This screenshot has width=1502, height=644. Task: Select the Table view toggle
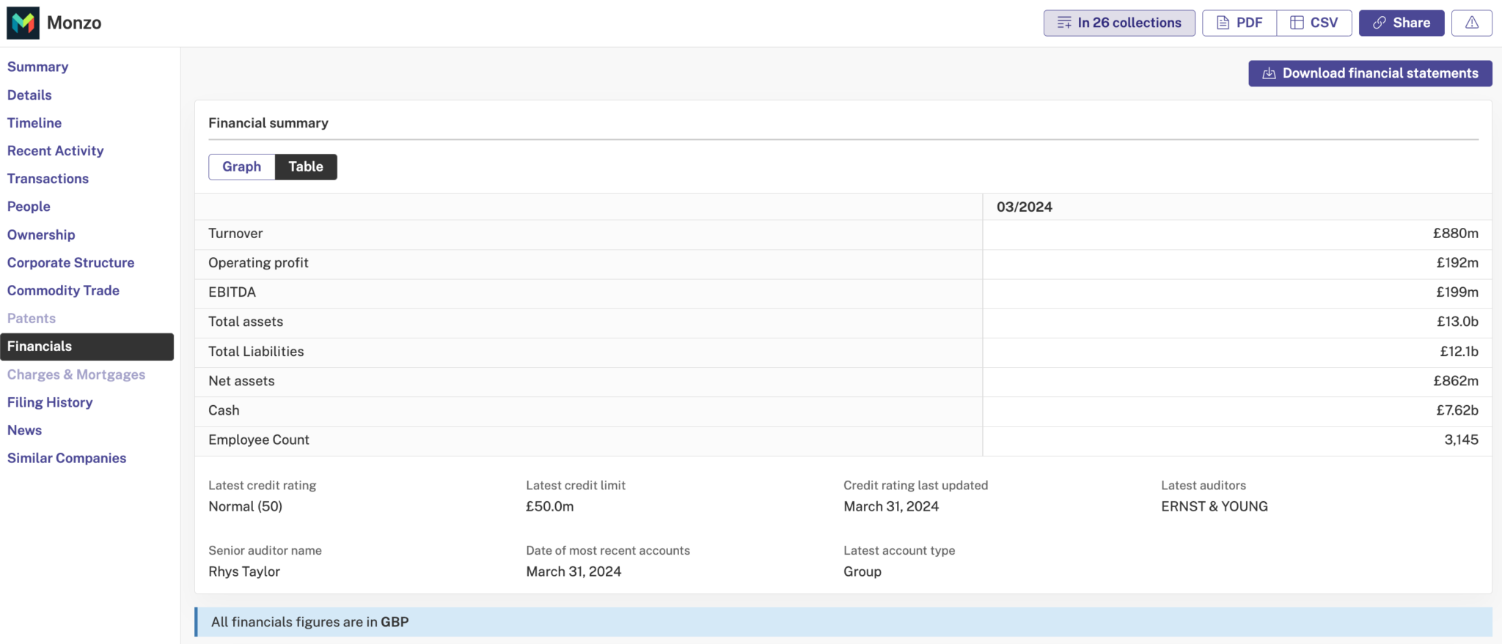306,167
